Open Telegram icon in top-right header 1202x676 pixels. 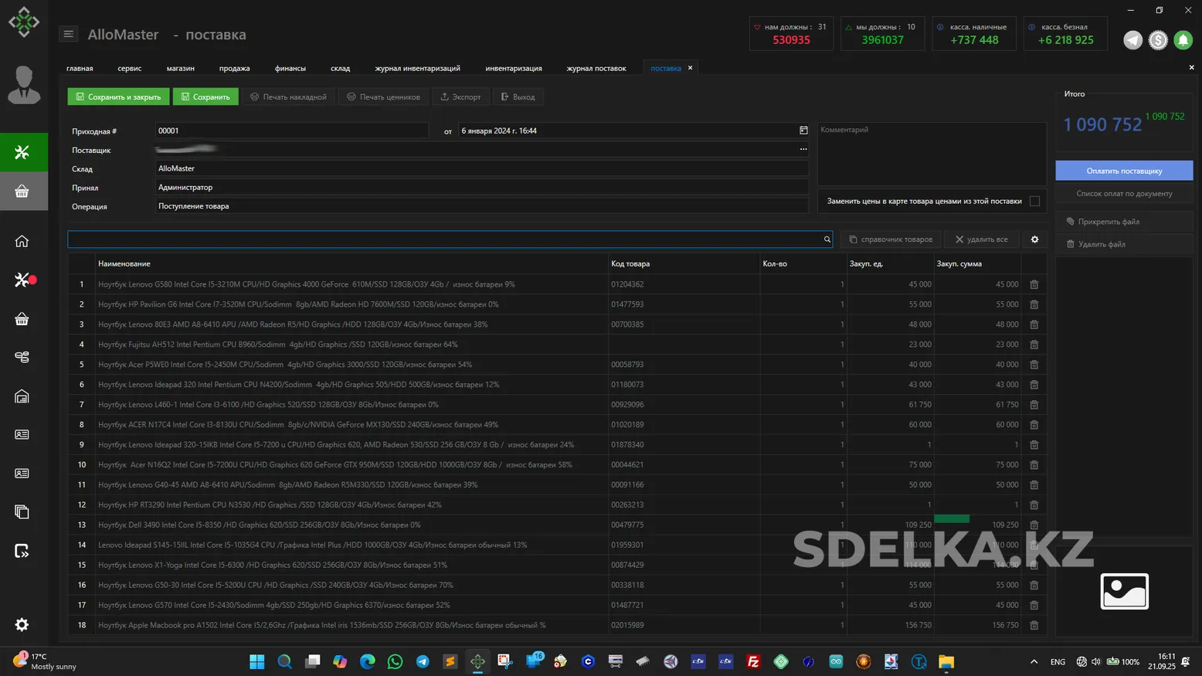1132,40
